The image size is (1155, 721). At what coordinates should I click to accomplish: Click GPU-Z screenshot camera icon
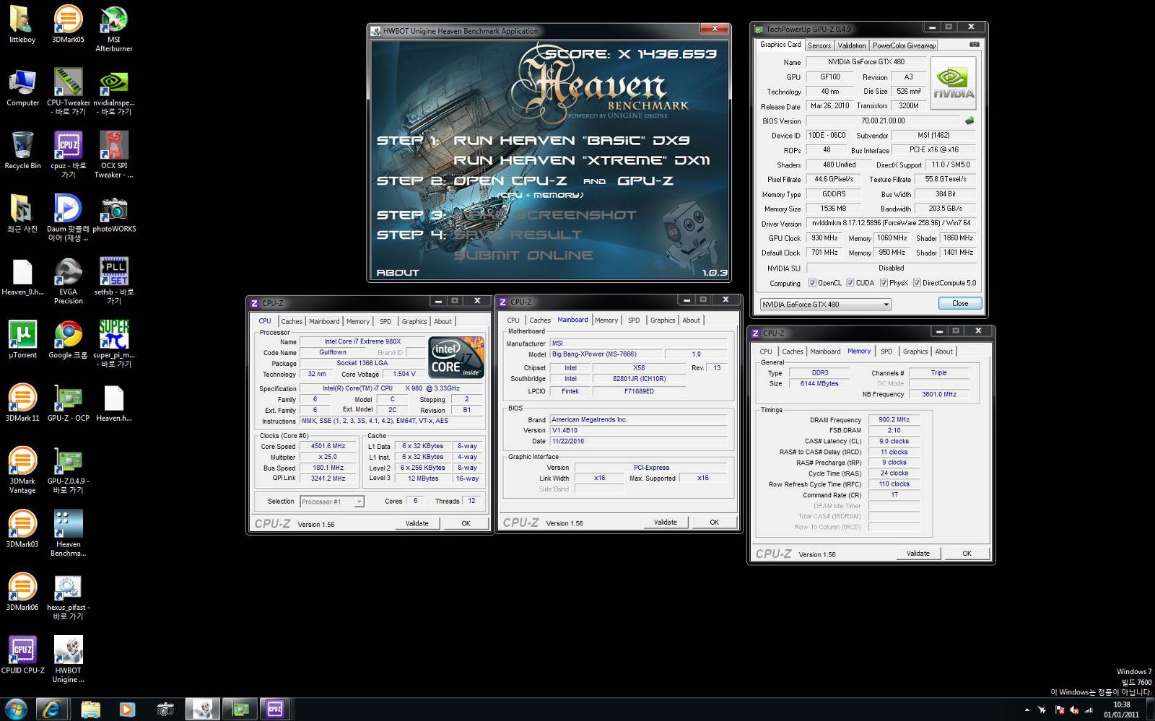(x=974, y=45)
